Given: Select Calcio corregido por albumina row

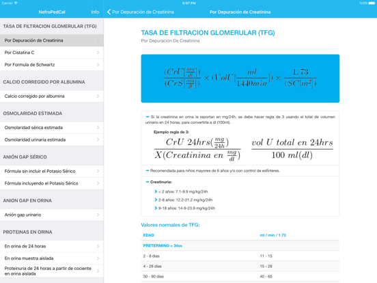Looking at the screenshot, I should click(x=52, y=96).
